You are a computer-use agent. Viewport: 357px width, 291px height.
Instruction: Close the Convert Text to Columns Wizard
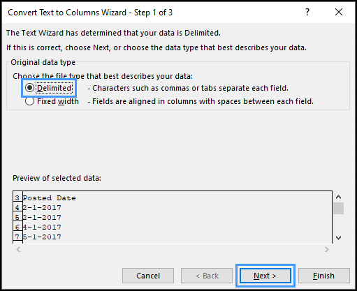point(339,12)
